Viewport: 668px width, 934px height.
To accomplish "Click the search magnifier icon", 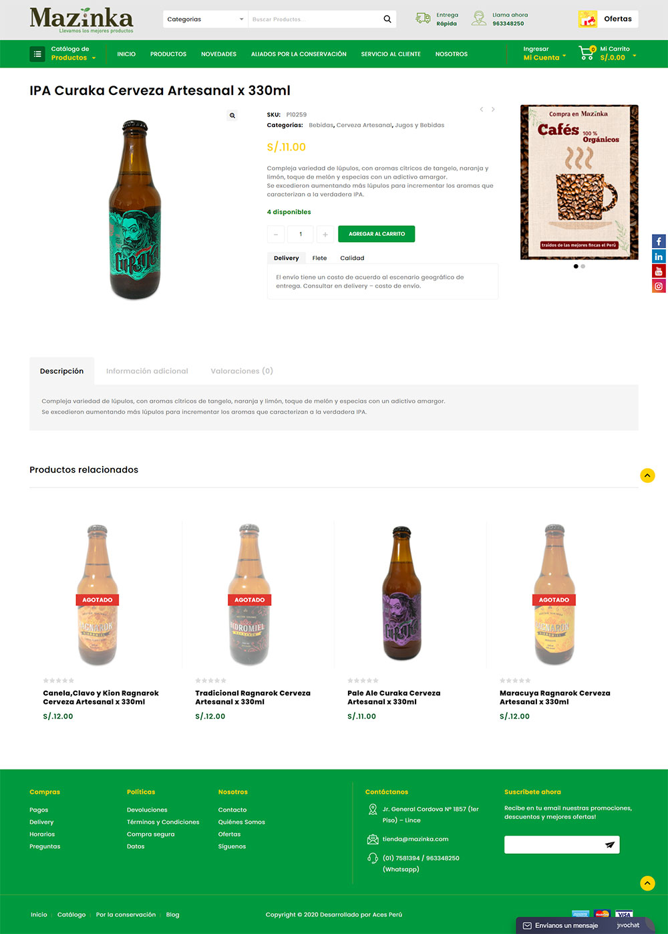I will point(387,19).
